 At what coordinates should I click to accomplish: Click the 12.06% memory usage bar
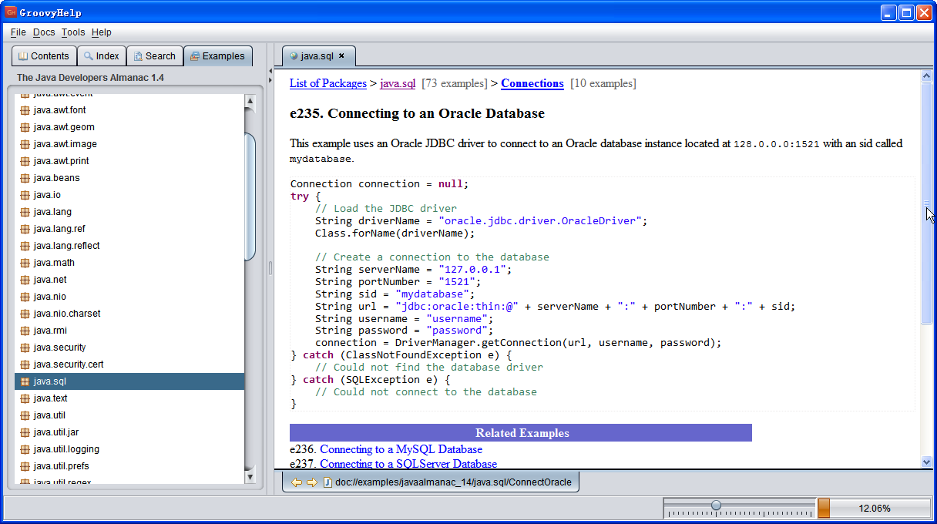874,509
